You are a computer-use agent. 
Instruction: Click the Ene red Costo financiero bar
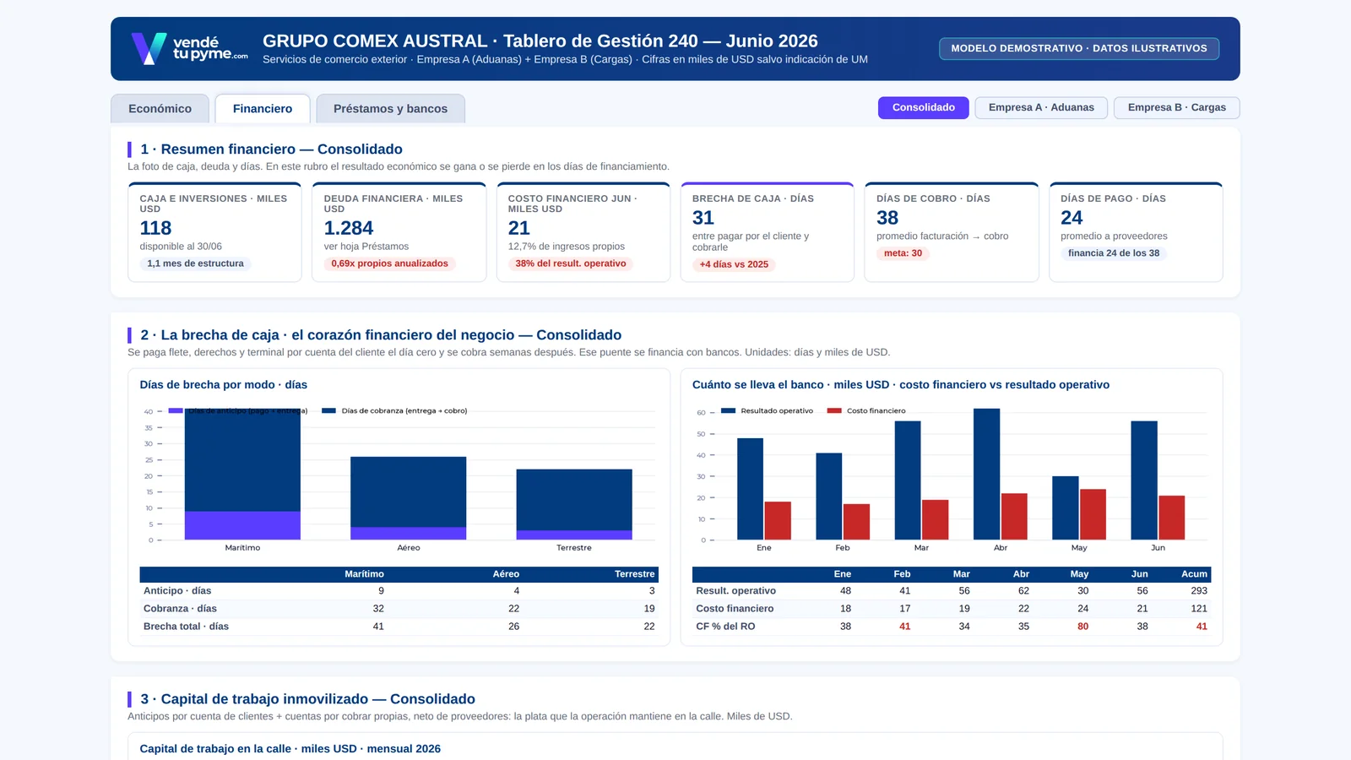pyautogui.click(x=778, y=520)
